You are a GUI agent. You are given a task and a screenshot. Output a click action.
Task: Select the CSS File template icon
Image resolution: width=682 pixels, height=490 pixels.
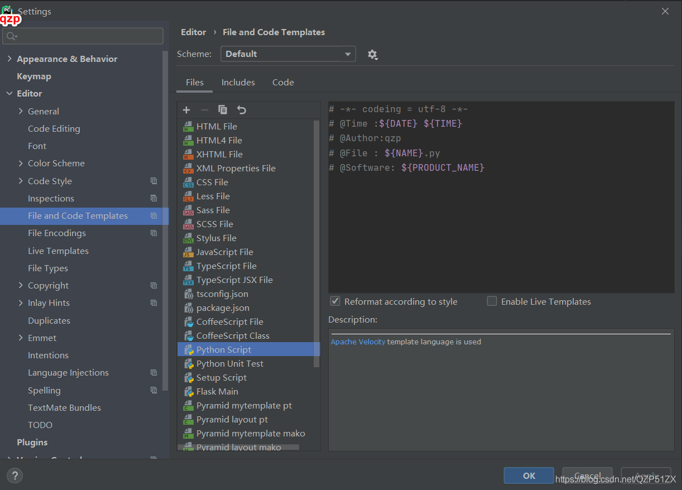tap(188, 182)
